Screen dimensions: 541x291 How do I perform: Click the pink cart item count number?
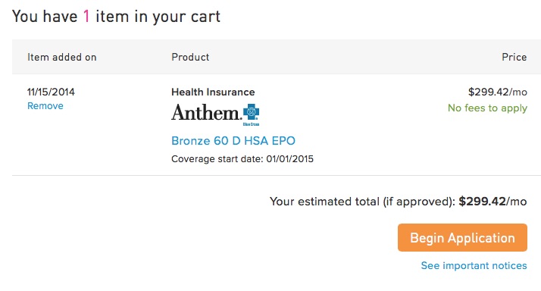coord(86,16)
